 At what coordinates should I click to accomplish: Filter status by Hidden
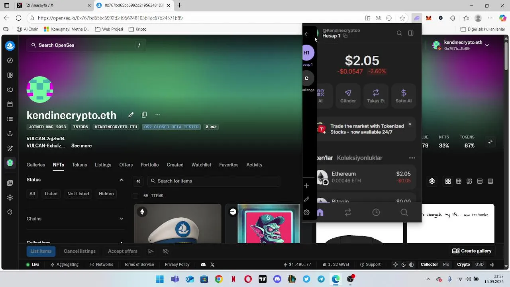[x=106, y=194]
